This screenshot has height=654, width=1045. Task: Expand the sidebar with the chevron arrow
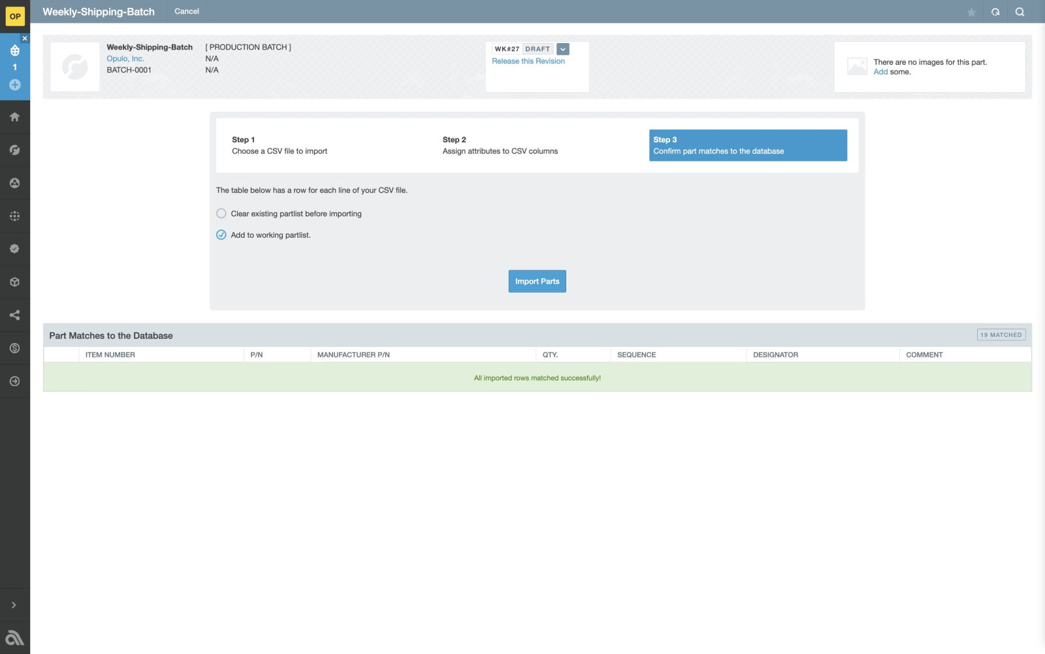(x=14, y=605)
